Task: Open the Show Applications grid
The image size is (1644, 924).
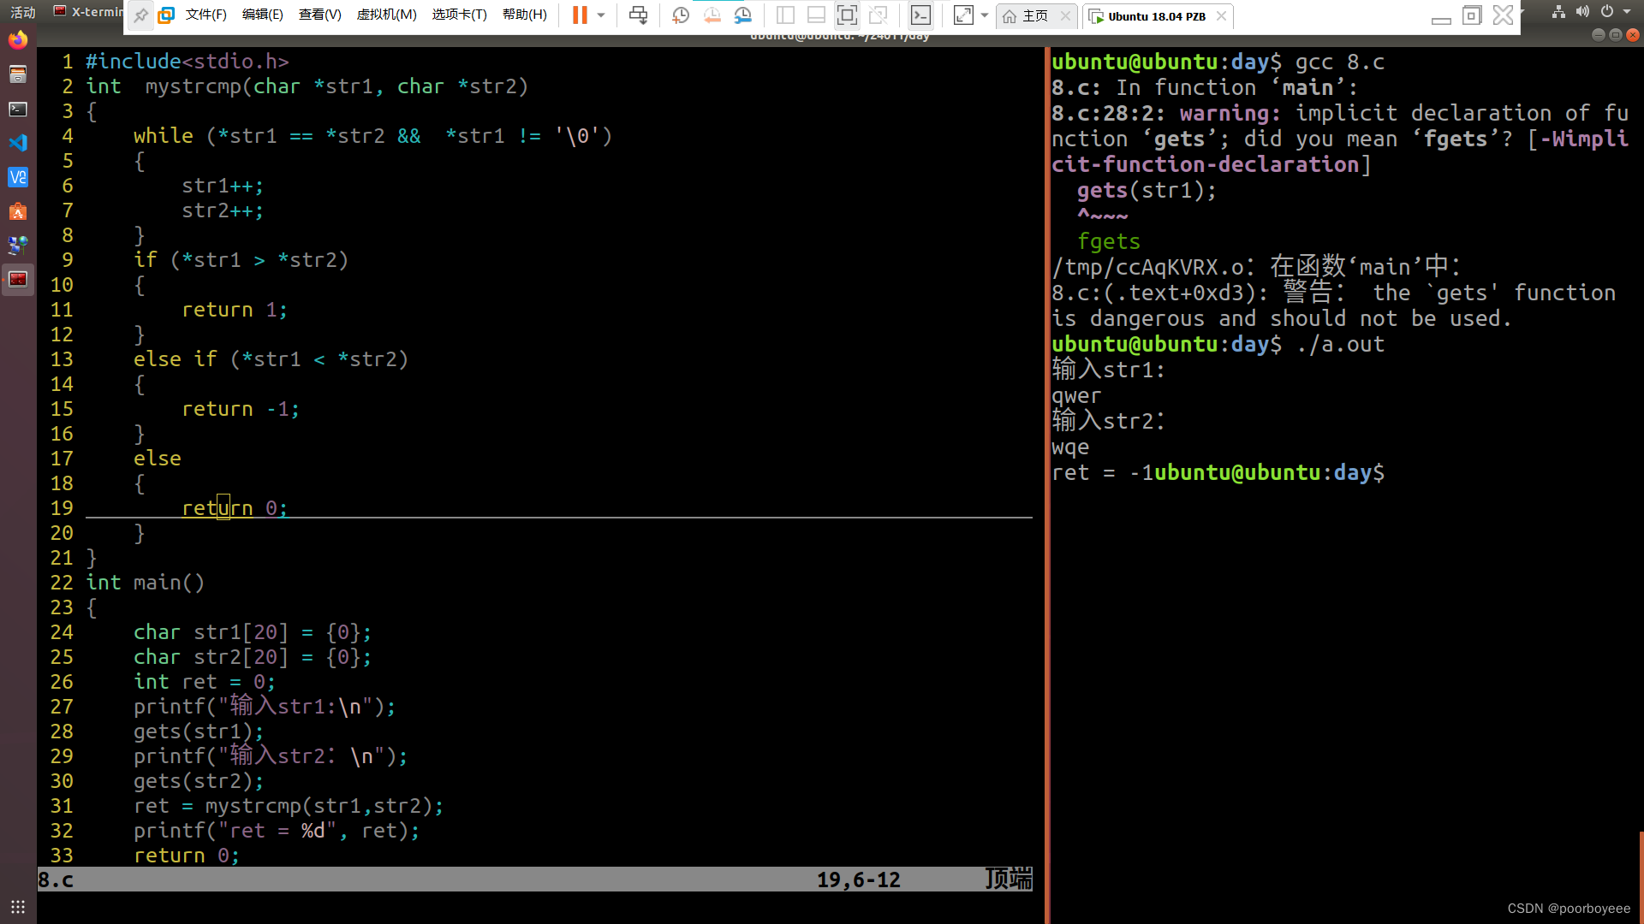Action: point(18,907)
